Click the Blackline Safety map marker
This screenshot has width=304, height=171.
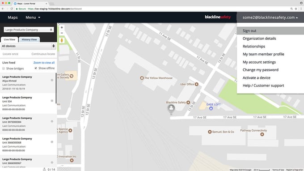[x=188, y=103]
